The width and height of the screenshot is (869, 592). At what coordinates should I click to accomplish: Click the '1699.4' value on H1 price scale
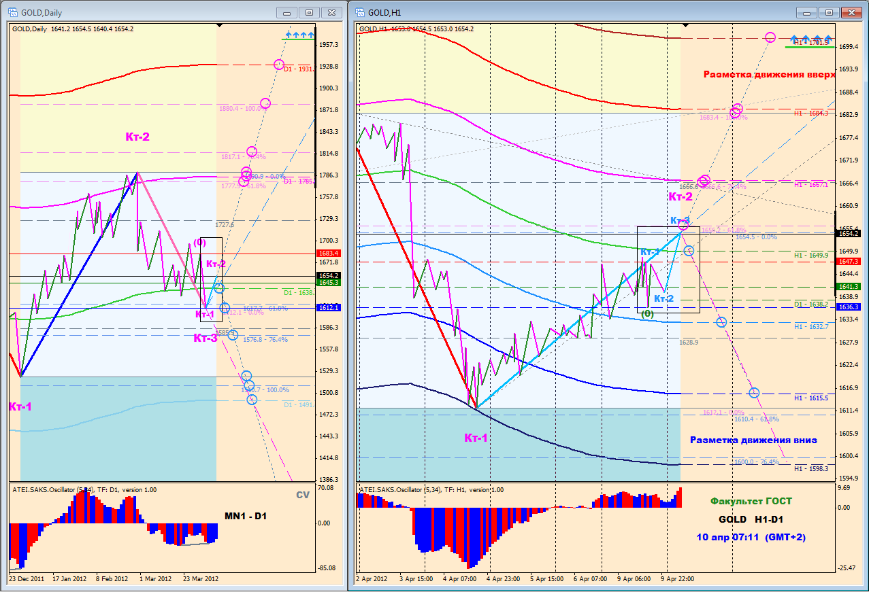click(850, 47)
